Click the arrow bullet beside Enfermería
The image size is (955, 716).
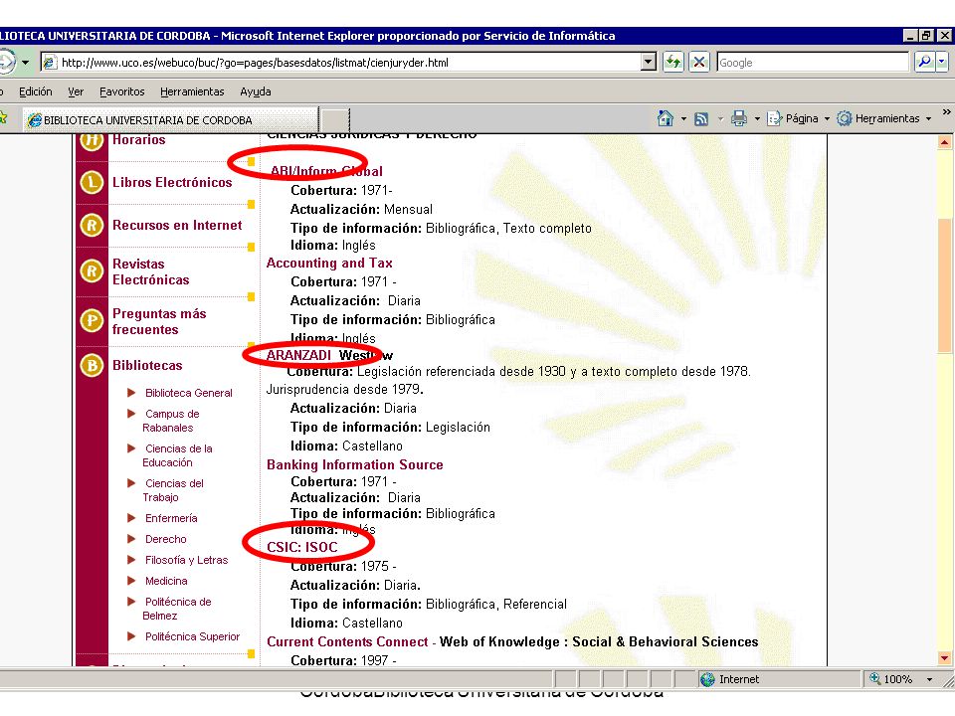131,518
